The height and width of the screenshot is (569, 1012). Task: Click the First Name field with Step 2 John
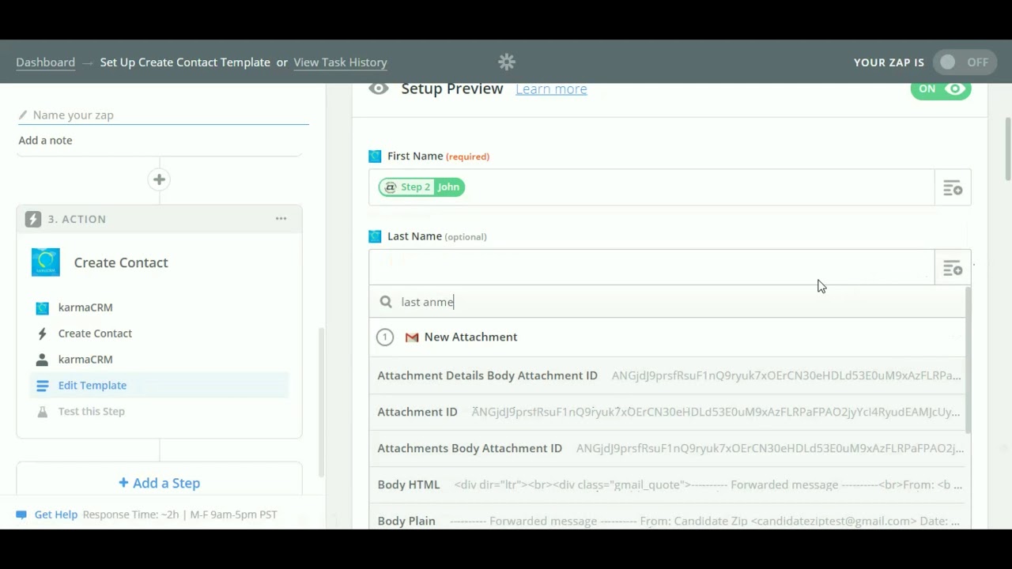[651, 187]
